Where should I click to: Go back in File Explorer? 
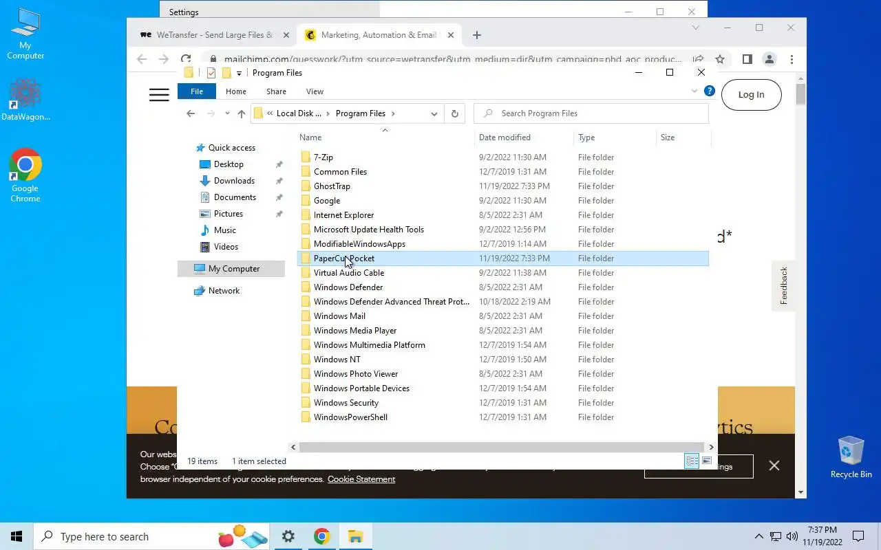click(191, 113)
